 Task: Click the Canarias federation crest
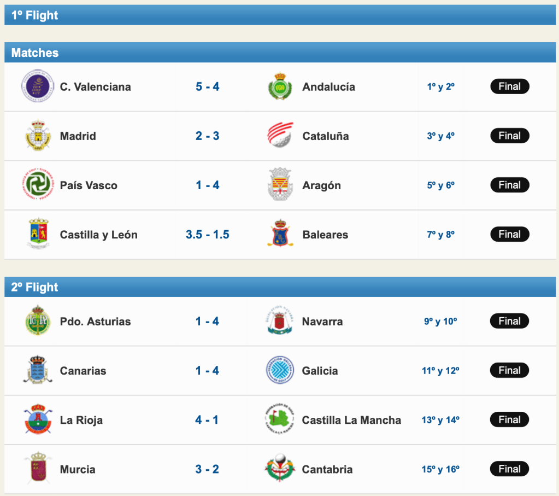coord(38,370)
